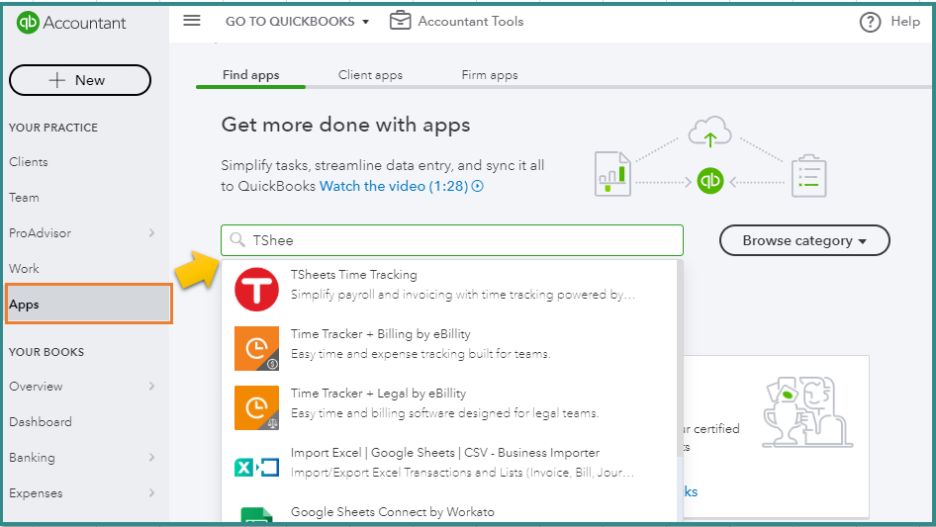This screenshot has width=936, height=527.
Task: Click into the TShee search field
Action: click(452, 240)
